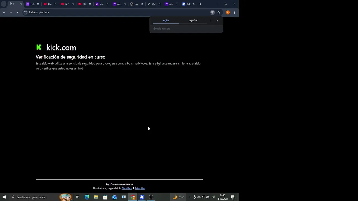Open the Chrome three-dot menu
The height and width of the screenshot is (201, 358).
pyautogui.click(x=234, y=12)
